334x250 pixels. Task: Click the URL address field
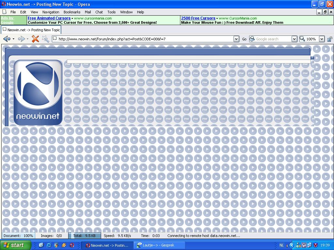145,39
